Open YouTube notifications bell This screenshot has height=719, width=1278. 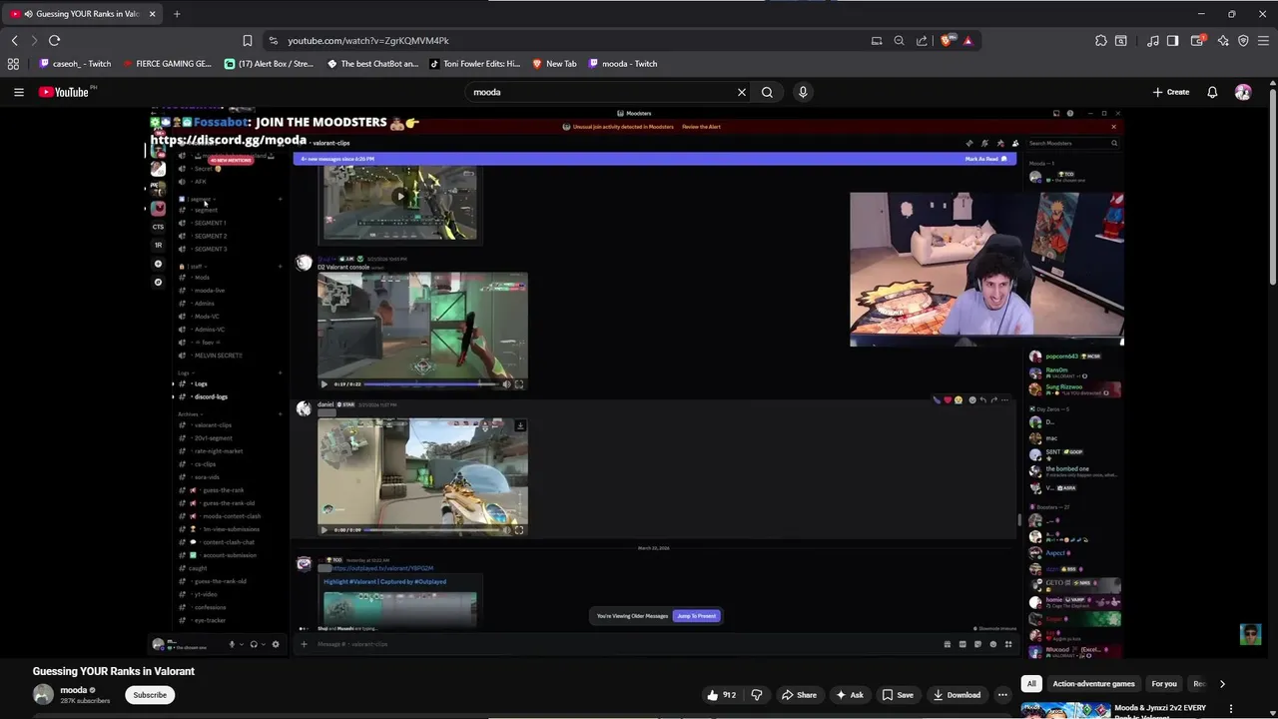1212,92
